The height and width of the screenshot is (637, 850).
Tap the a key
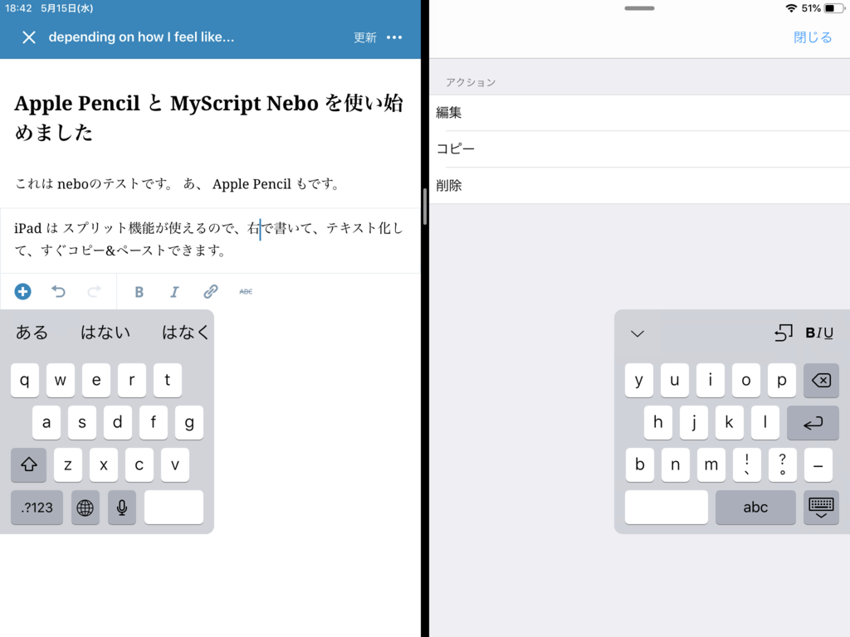click(x=46, y=422)
